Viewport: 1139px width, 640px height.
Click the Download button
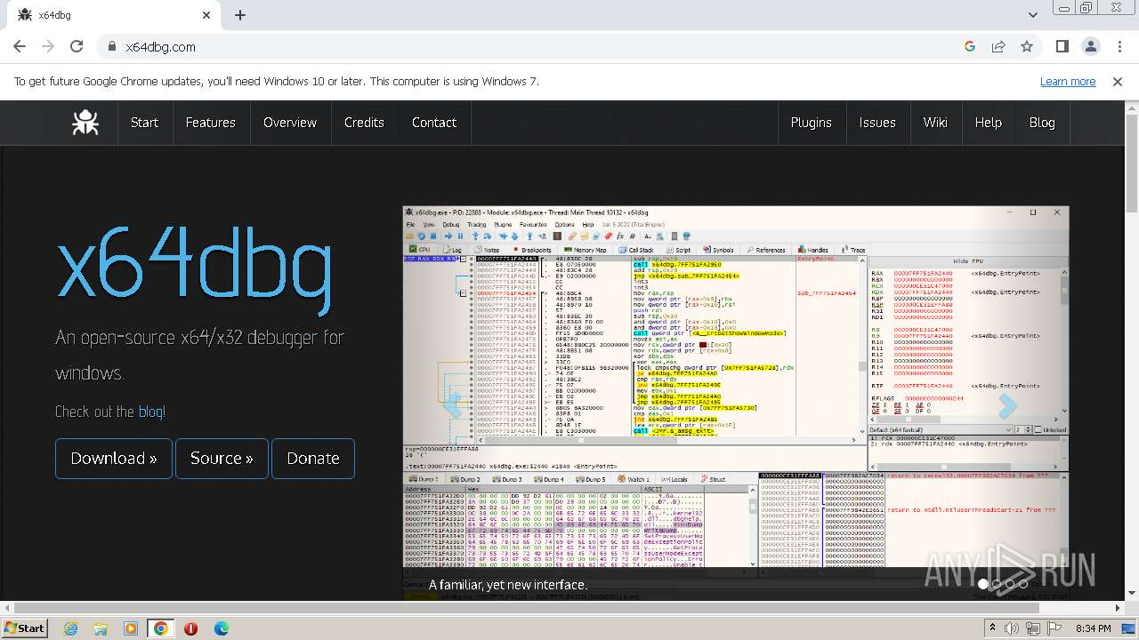click(x=114, y=459)
